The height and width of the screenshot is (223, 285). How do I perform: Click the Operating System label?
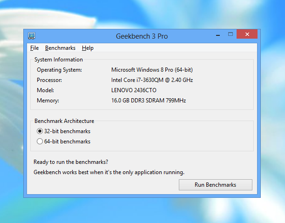click(59, 70)
